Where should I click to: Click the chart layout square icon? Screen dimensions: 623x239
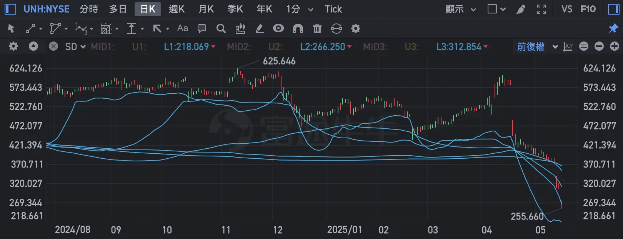click(492, 9)
